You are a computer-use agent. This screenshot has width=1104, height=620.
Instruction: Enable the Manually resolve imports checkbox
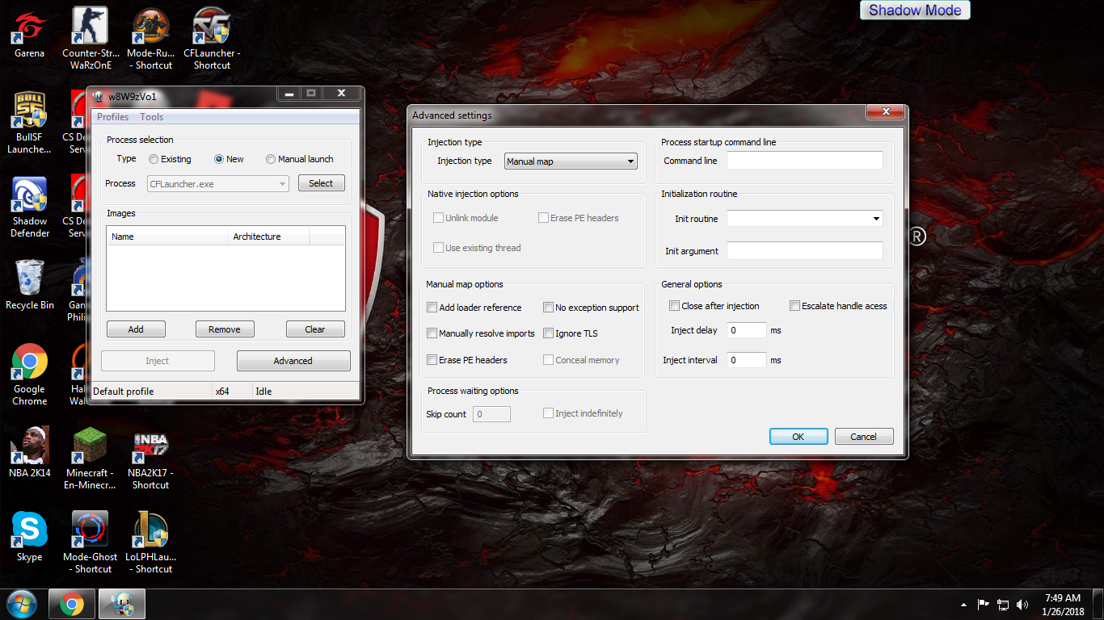tap(432, 333)
